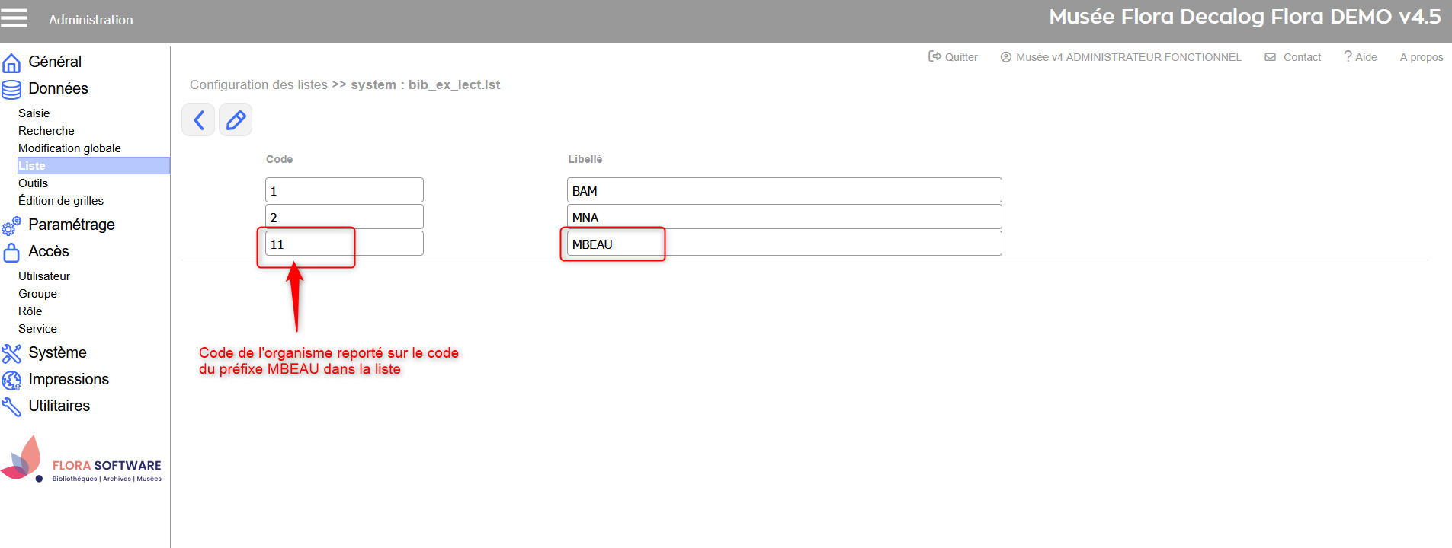The height and width of the screenshot is (548, 1452).
Task: Click the Utilitaires wrench icon
Action: click(11, 406)
